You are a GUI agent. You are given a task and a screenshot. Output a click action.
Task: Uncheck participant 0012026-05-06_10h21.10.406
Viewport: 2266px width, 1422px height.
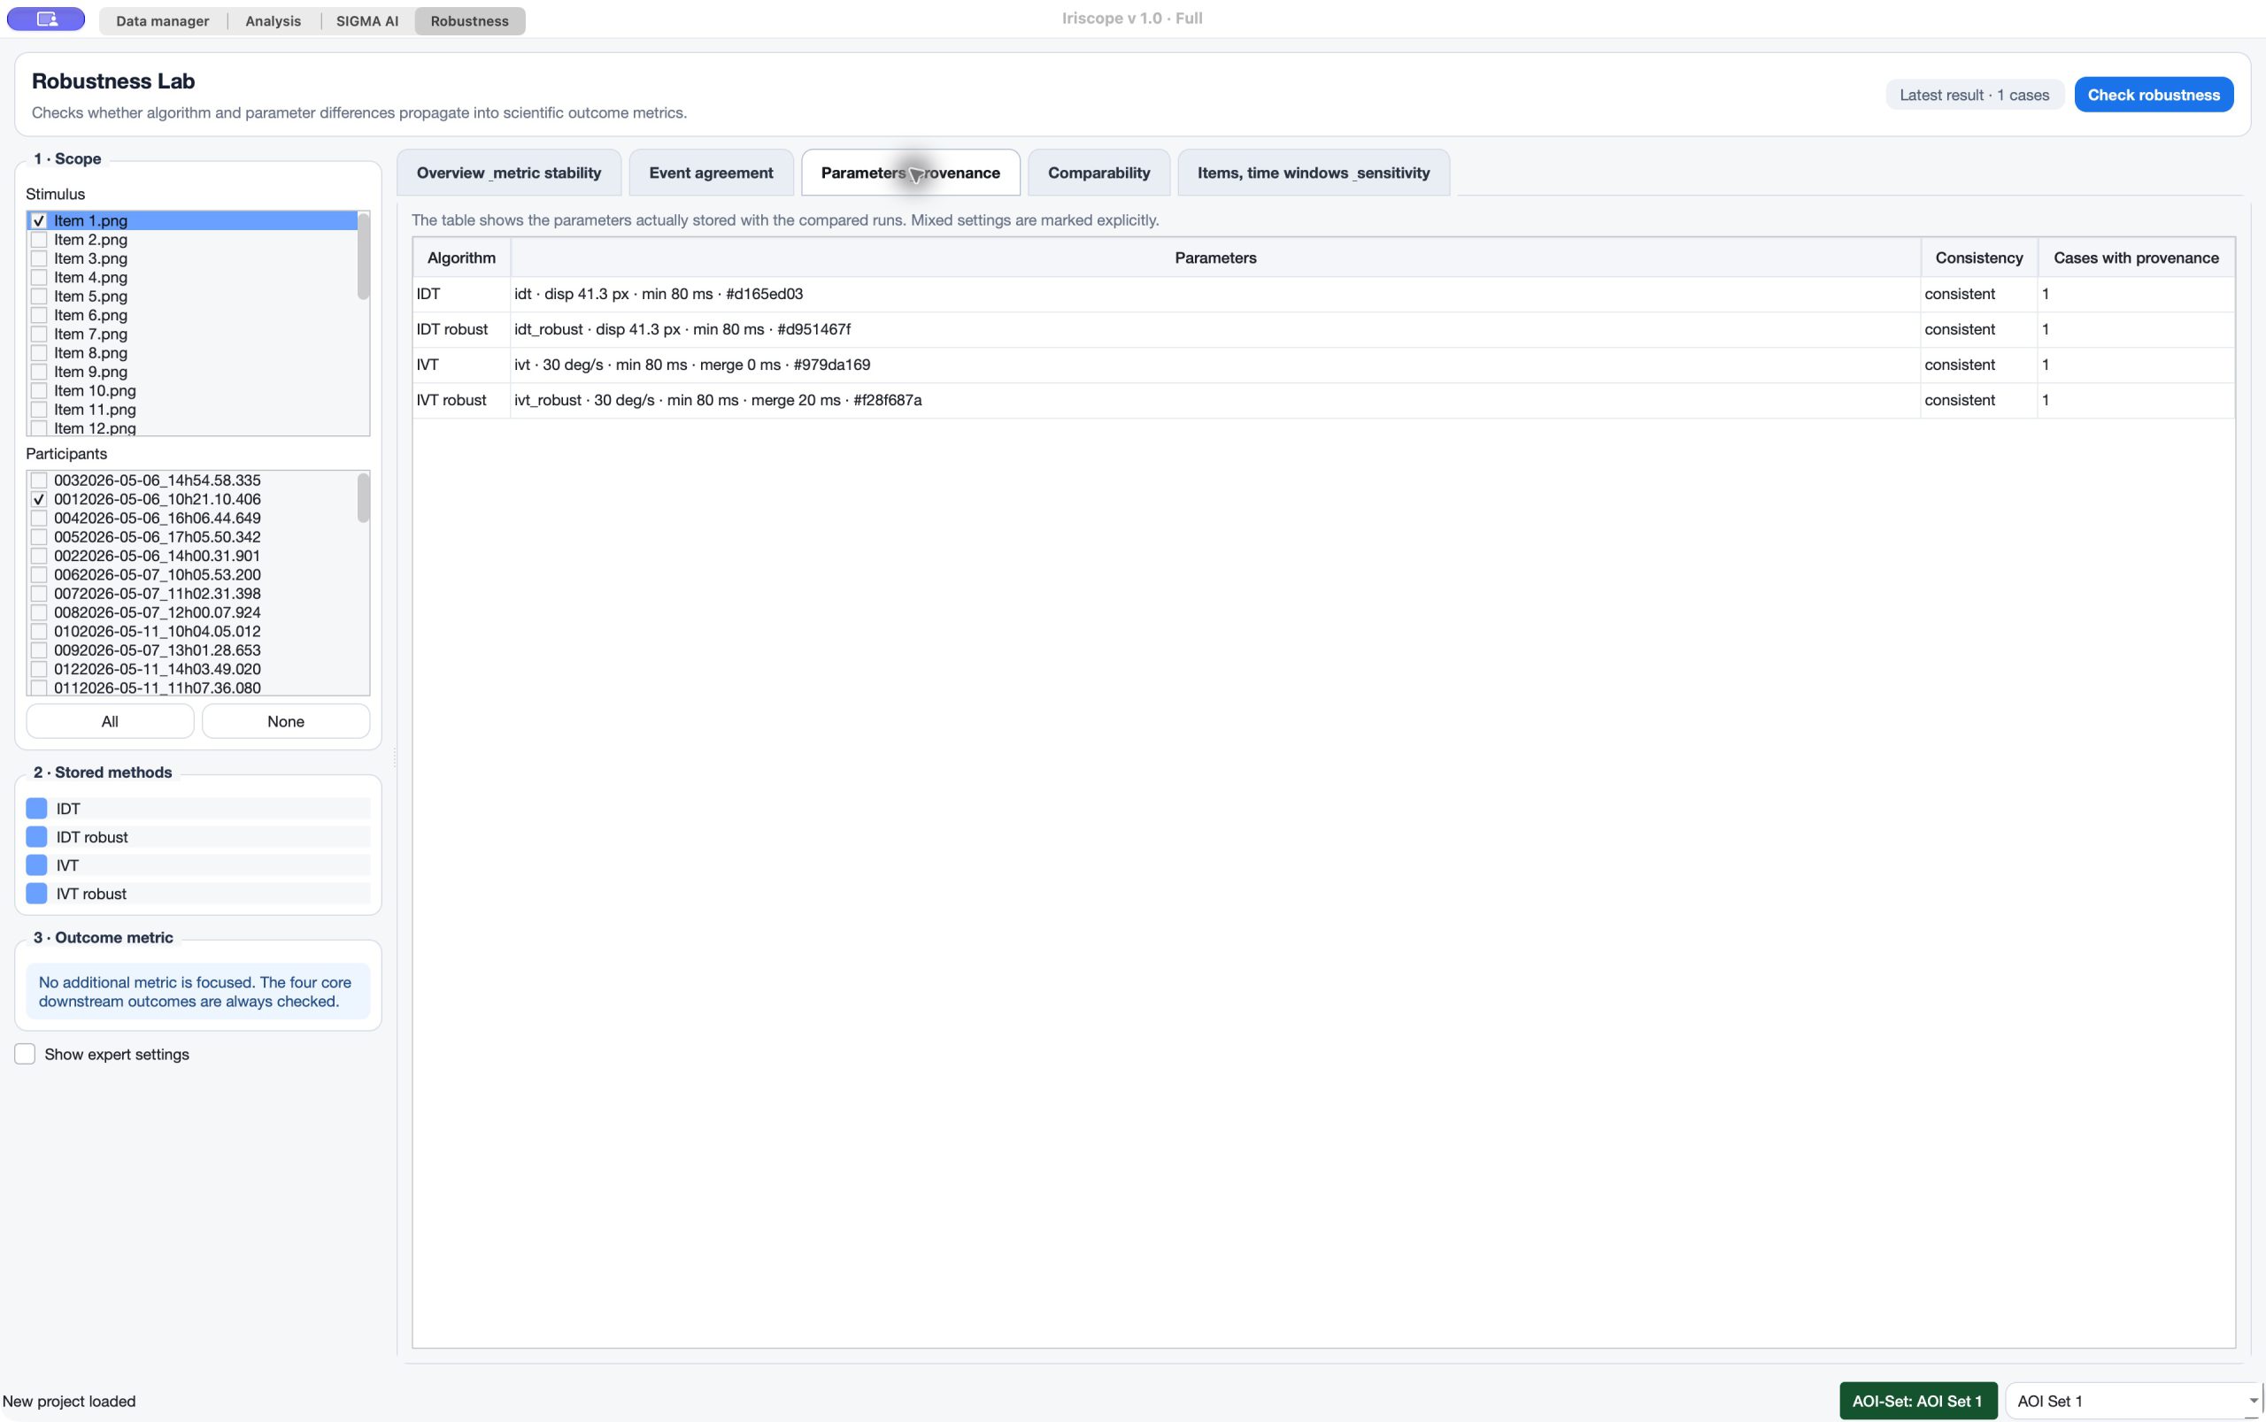39,499
